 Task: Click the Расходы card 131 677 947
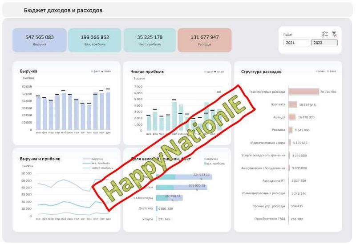click(x=205, y=40)
